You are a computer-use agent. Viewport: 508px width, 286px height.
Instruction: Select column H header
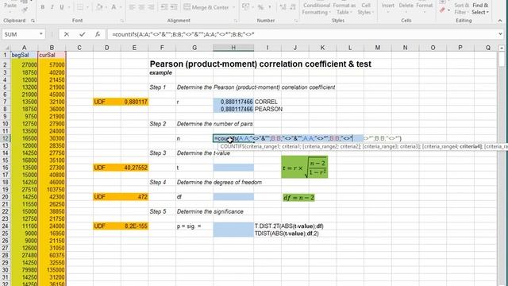(x=233, y=48)
